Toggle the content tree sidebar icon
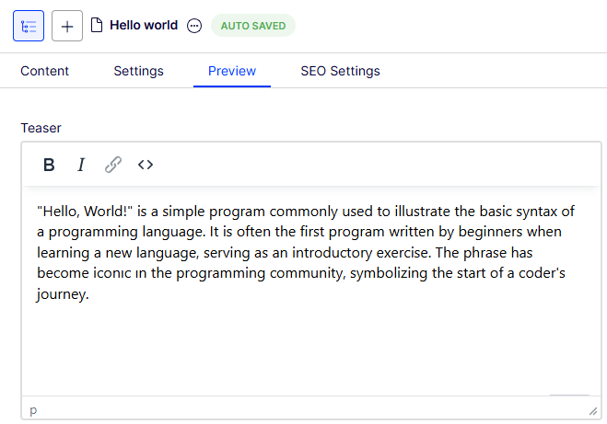This screenshot has width=607, height=424. click(x=29, y=26)
